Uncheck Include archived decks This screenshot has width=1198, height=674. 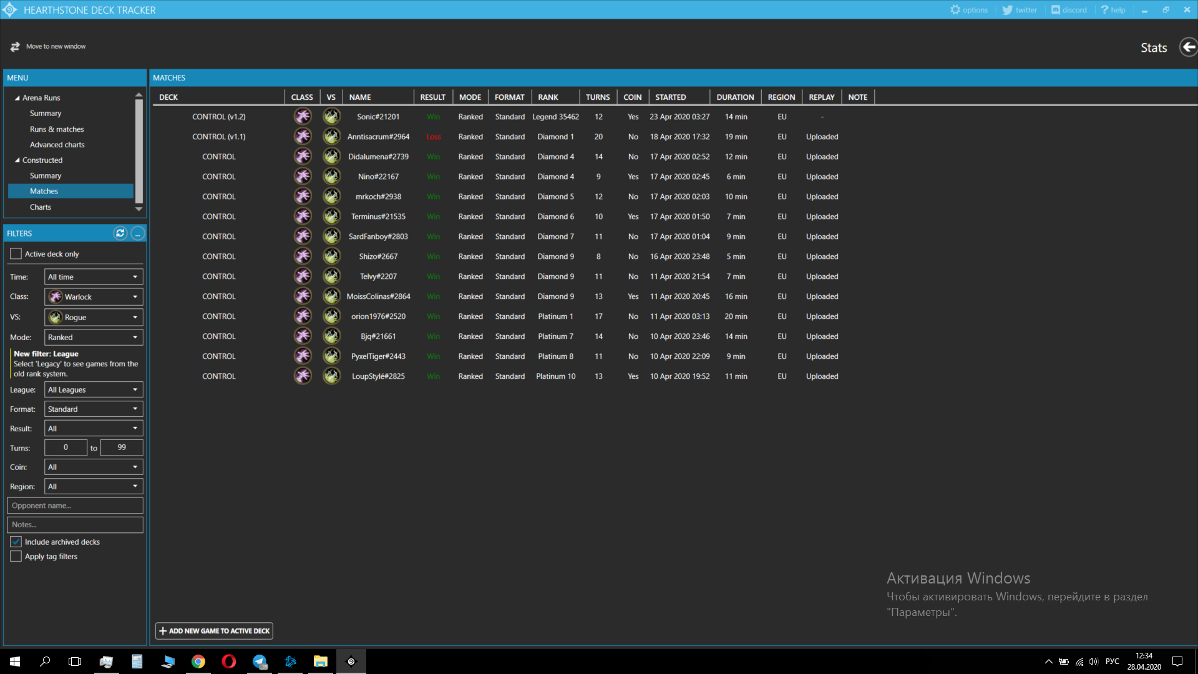(16, 542)
